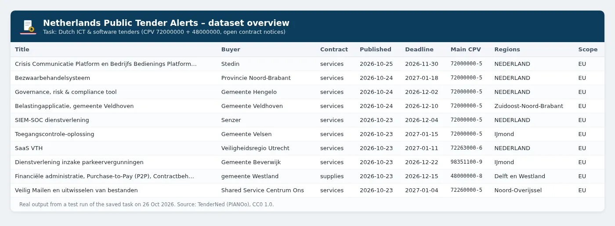The width and height of the screenshot is (615, 226).
Task: Click region Delft en Westland
Action: click(x=520, y=176)
